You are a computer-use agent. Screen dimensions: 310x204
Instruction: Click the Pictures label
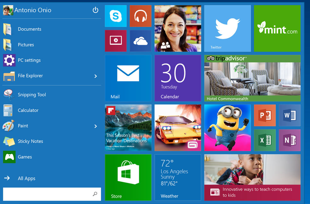[x=26, y=45]
